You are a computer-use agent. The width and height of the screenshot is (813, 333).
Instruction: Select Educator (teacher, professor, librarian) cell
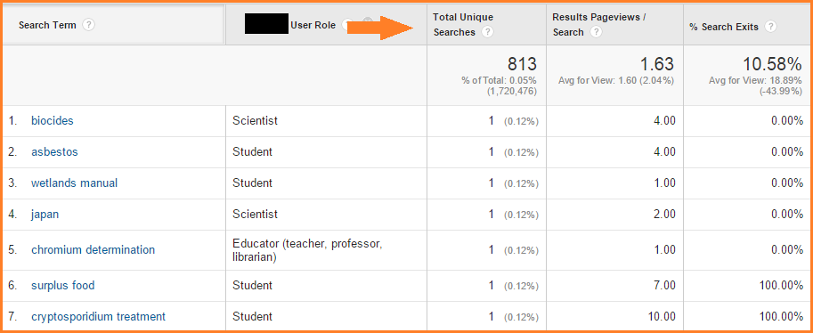(x=307, y=250)
